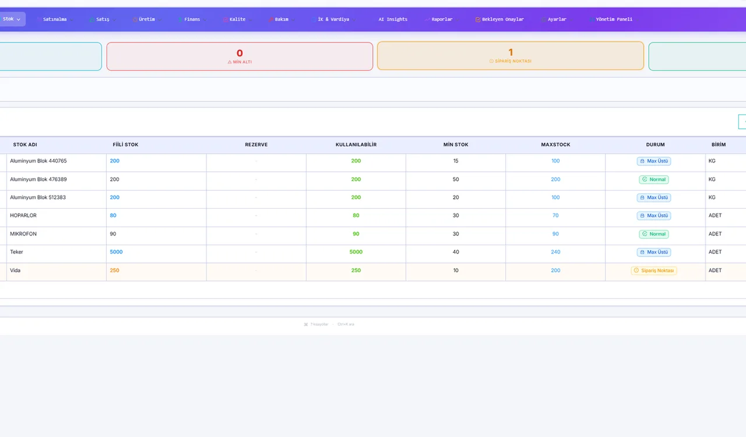This screenshot has width=746, height=437.
Task: Open the Ayarlar settings menu
Action: click(x=557, y=19)
